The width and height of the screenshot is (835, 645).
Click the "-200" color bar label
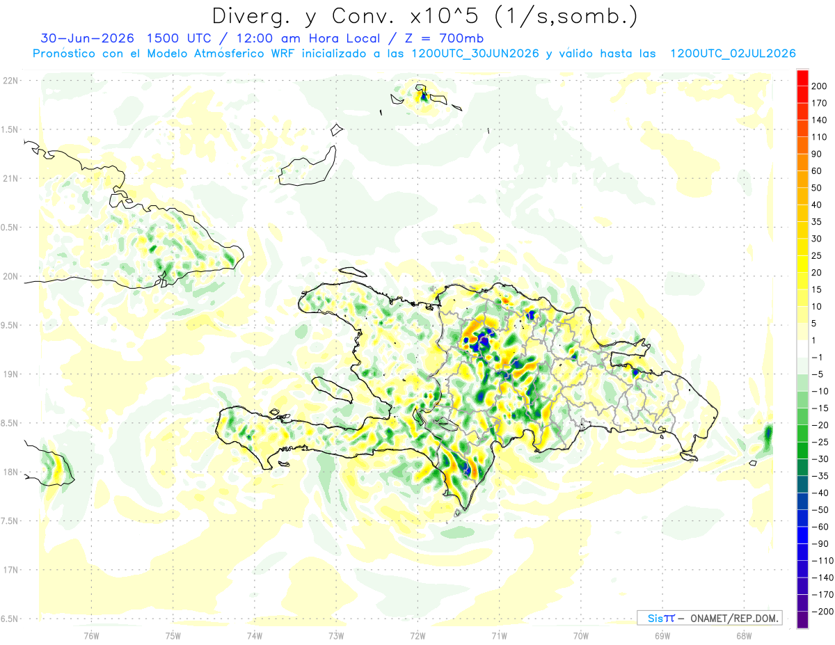pos(824,612)
